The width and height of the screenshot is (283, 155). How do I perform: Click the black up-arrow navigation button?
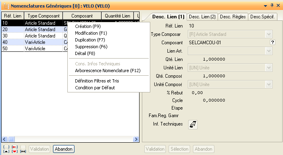pyautogui.click(x=6, y=151)
